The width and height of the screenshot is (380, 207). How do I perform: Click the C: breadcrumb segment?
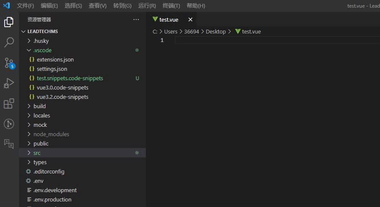click(155, 31)
